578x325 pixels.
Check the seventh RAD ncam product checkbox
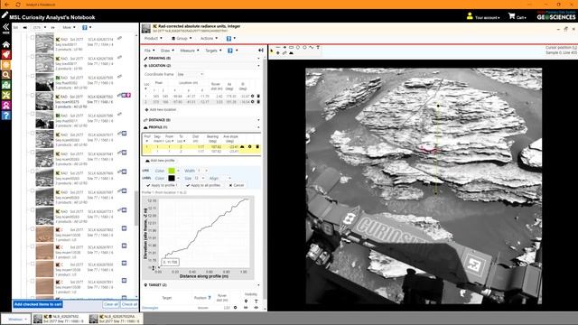point(33,153)
